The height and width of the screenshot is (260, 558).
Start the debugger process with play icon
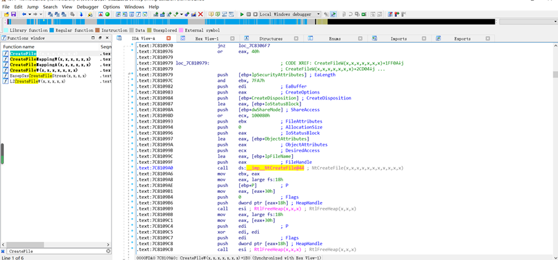[242, 14]
